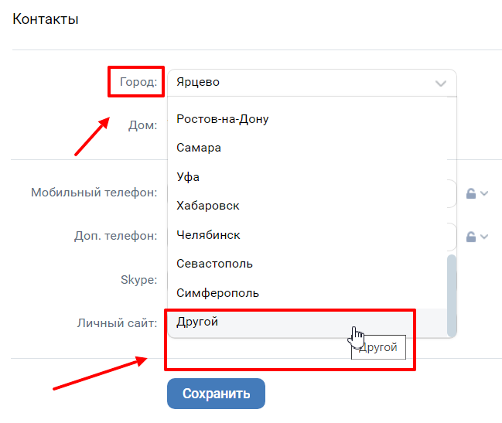Click the Личный сайт label

coord(117,323)
